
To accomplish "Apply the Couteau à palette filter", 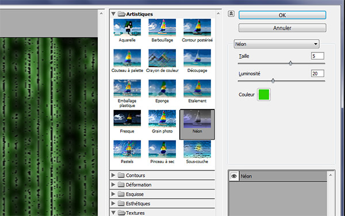I will (127, 58).
